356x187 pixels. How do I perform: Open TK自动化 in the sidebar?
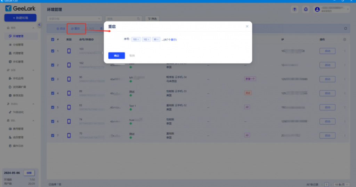click(x=18, y=112)
